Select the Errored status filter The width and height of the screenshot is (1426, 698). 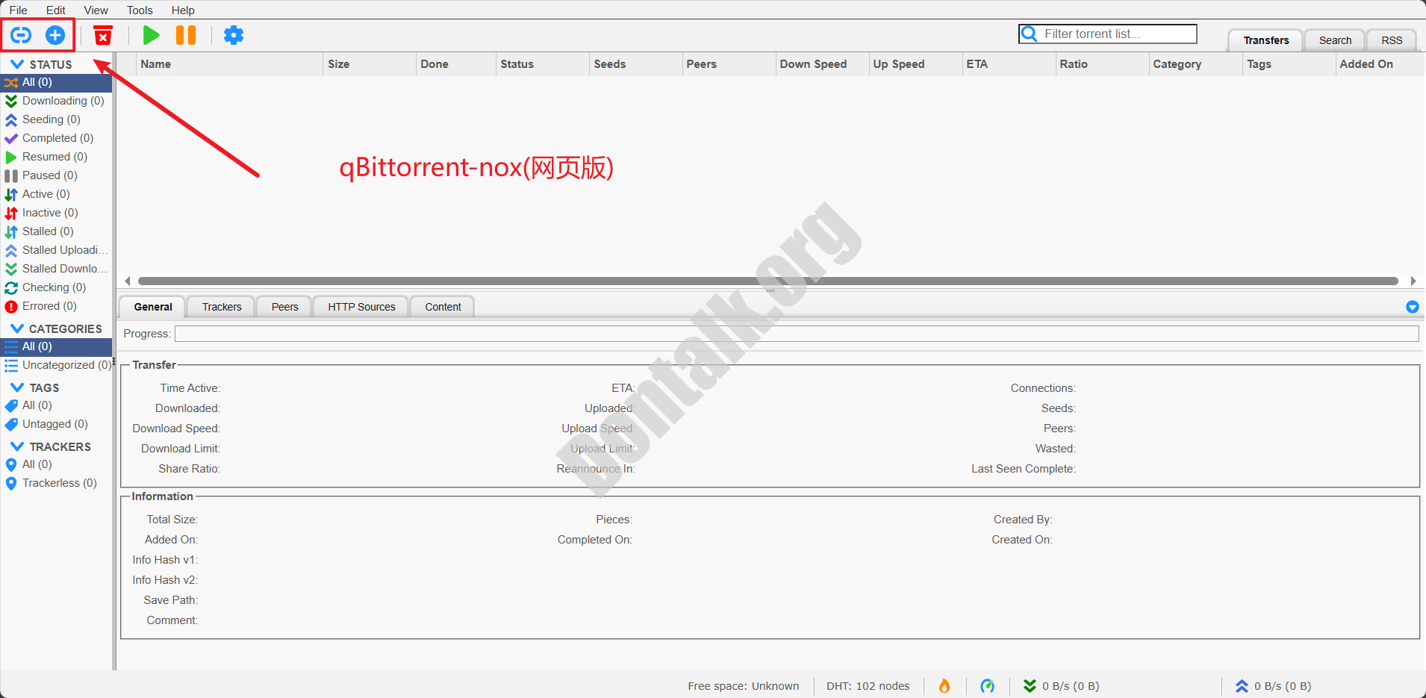tap(49, 306)
